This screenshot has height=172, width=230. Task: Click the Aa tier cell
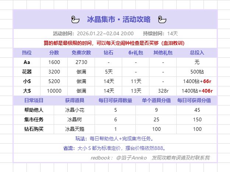27,62
